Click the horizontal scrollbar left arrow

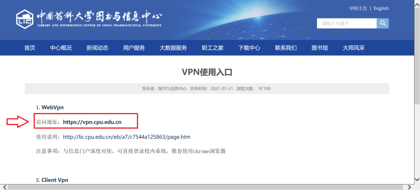click(4, 187)
